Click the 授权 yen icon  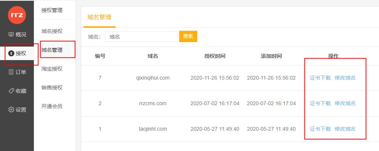[11, 53]
